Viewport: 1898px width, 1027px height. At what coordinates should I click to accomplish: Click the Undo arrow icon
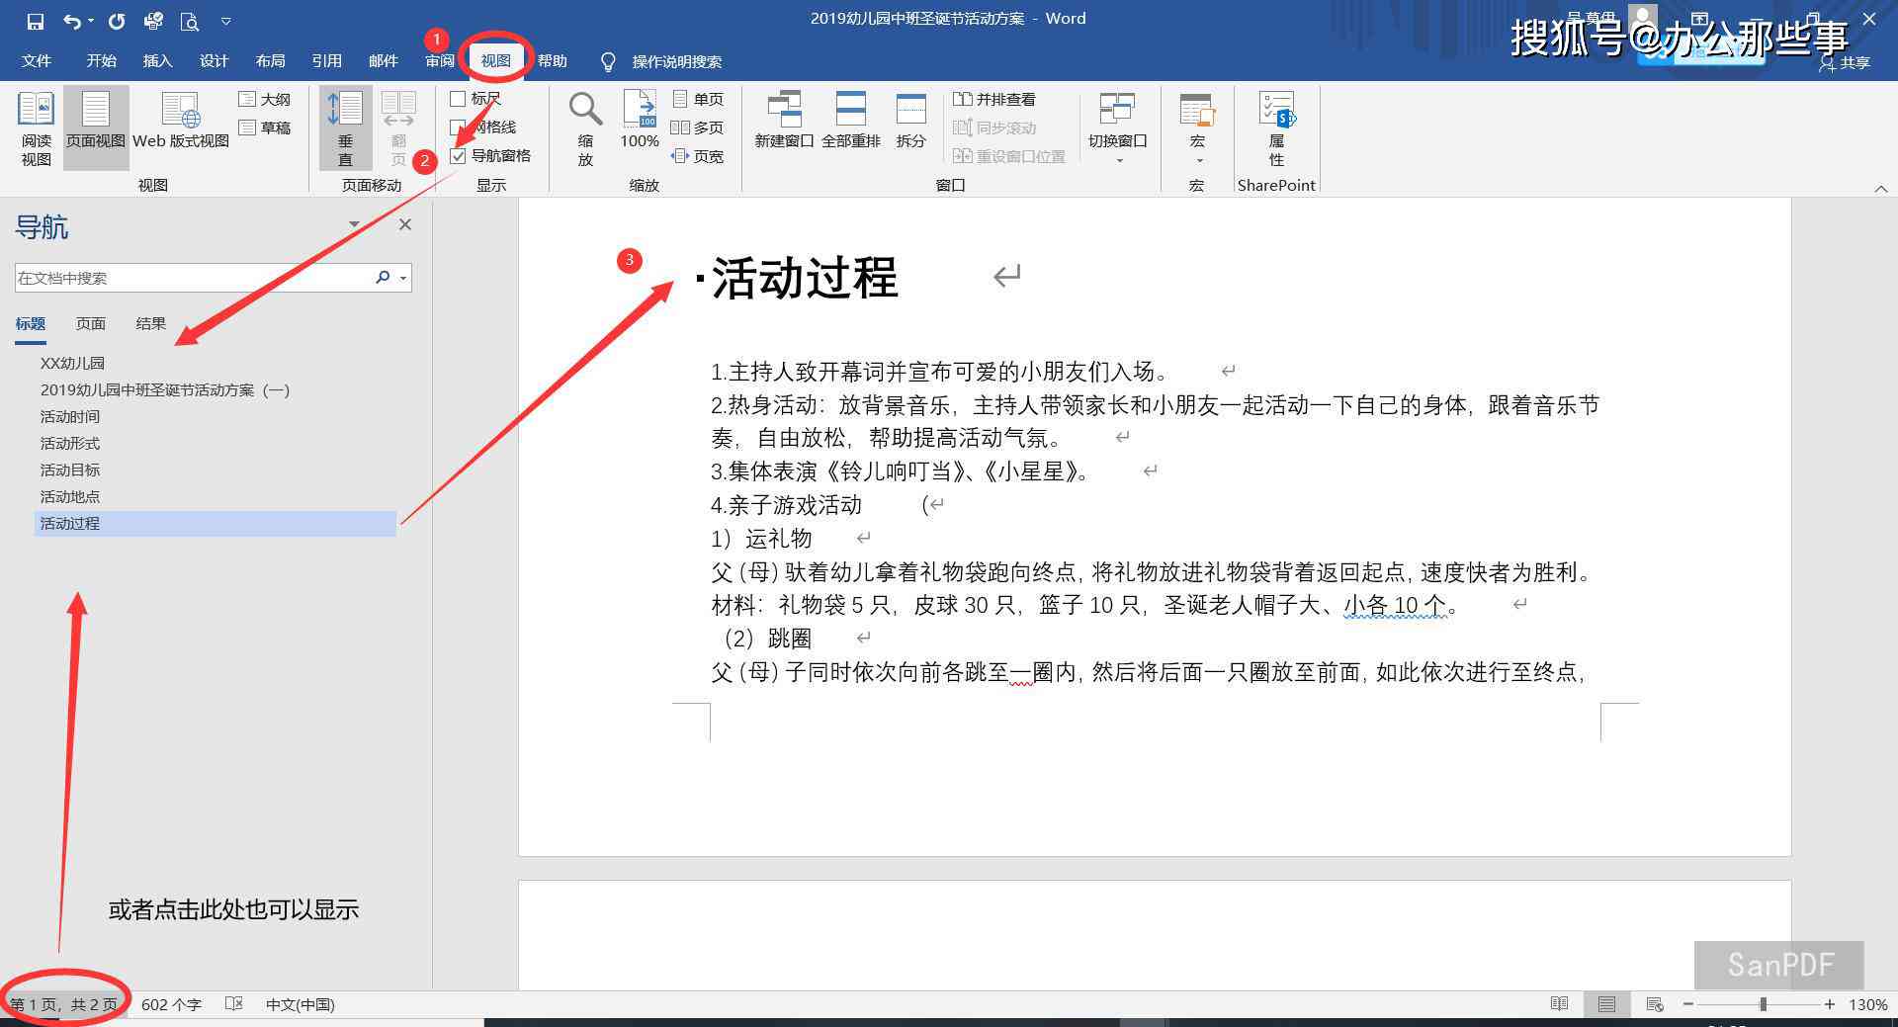pos(72,20)
